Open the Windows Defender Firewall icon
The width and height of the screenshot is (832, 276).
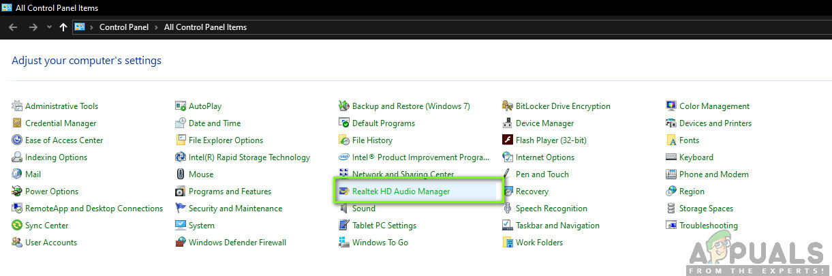(181, 243)
